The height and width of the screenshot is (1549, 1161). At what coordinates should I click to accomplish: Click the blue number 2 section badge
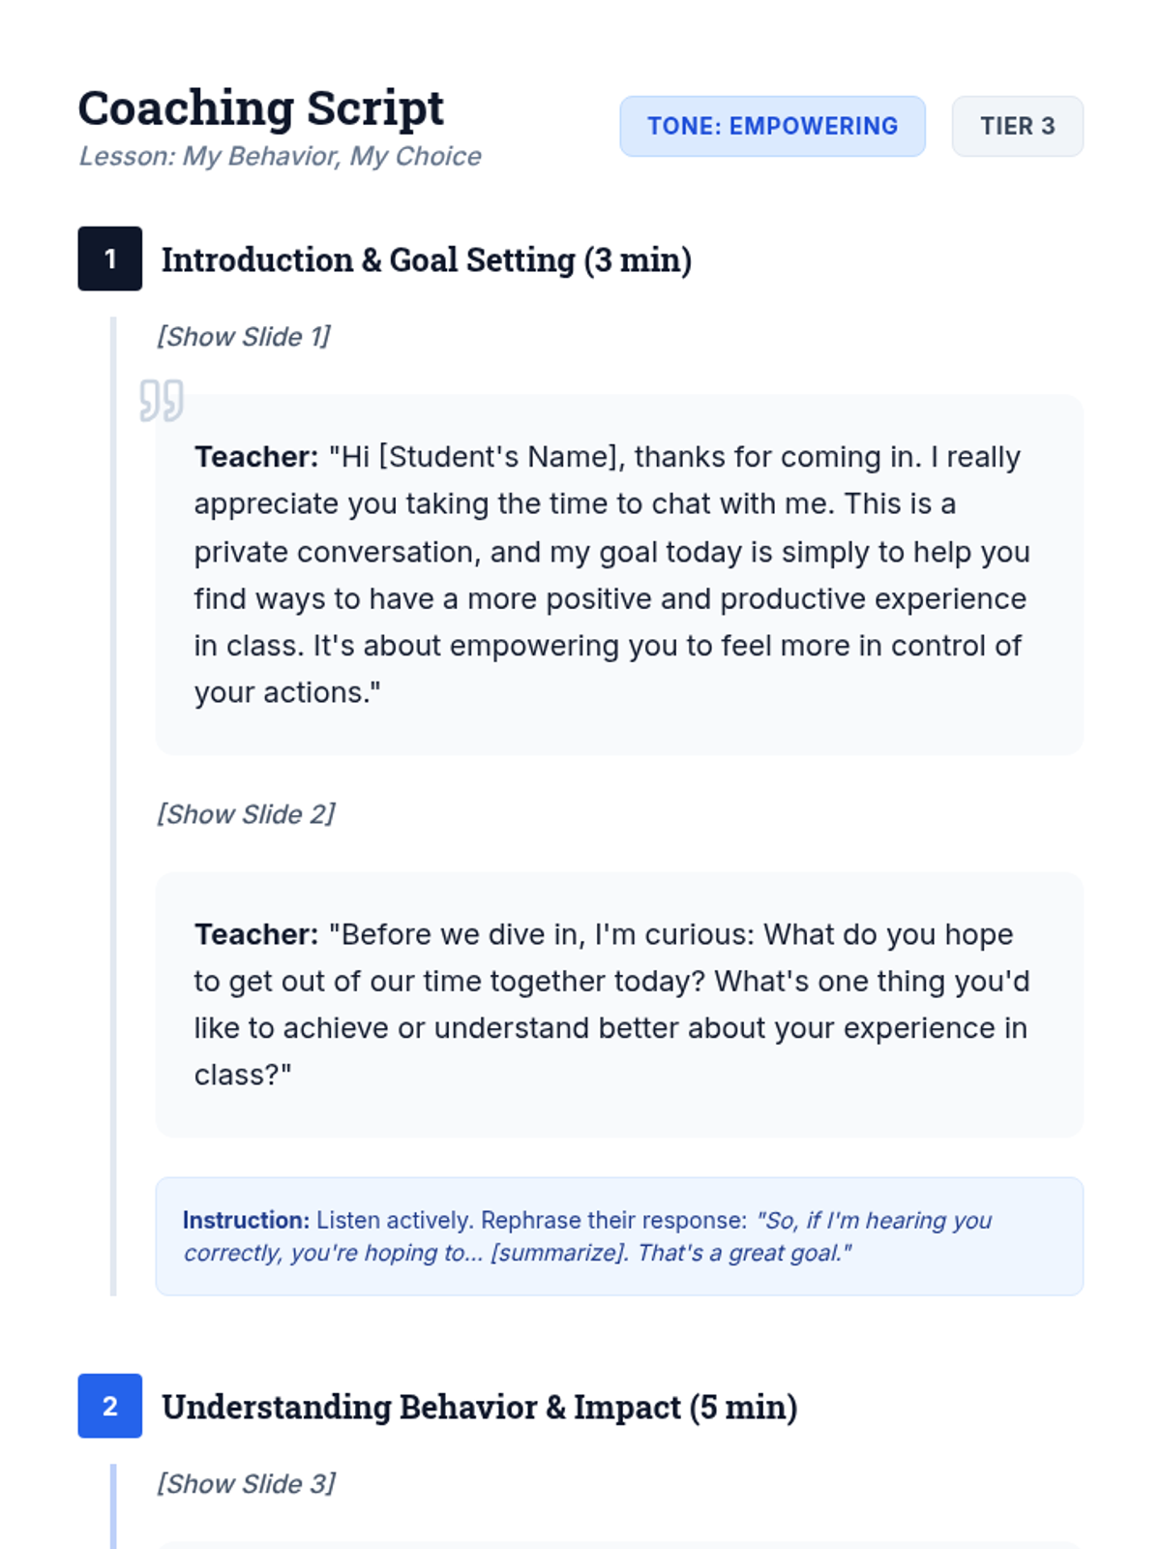(110, 1406)
